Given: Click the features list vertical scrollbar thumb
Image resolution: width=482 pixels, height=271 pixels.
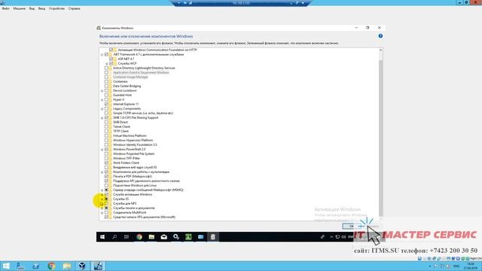Looking at the screenshot, I should coord(381,139).
